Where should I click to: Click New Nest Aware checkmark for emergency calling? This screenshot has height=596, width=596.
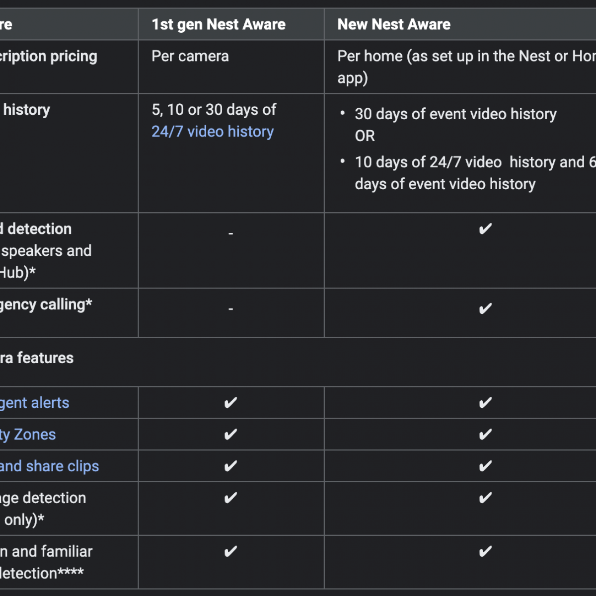coord(485,309)
